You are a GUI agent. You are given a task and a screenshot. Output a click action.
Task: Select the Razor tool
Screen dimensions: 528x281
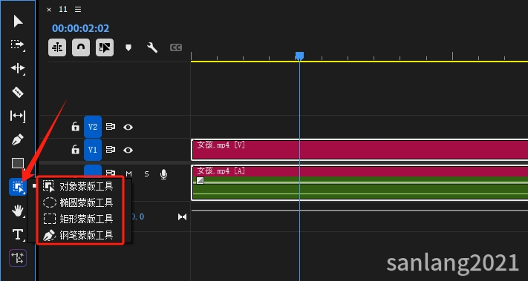click(18, 92)
